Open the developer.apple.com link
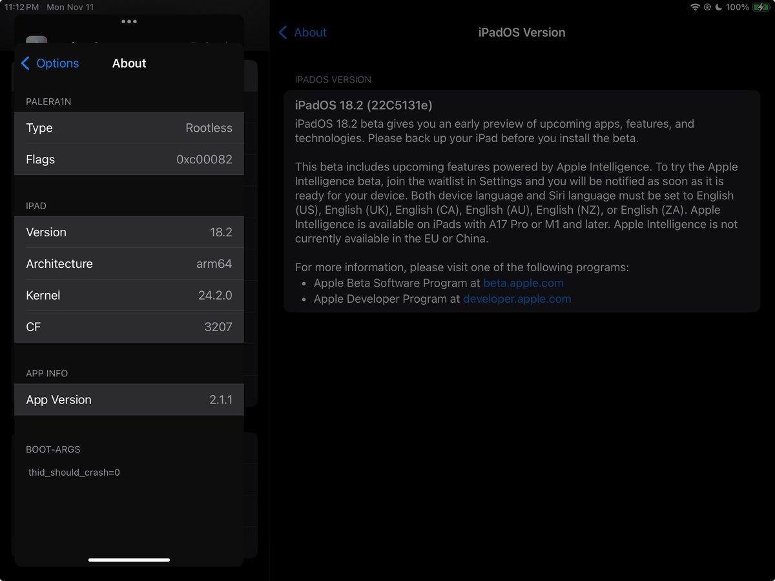The width and height of the screenshot is (775, 581). tap(517, 298)
